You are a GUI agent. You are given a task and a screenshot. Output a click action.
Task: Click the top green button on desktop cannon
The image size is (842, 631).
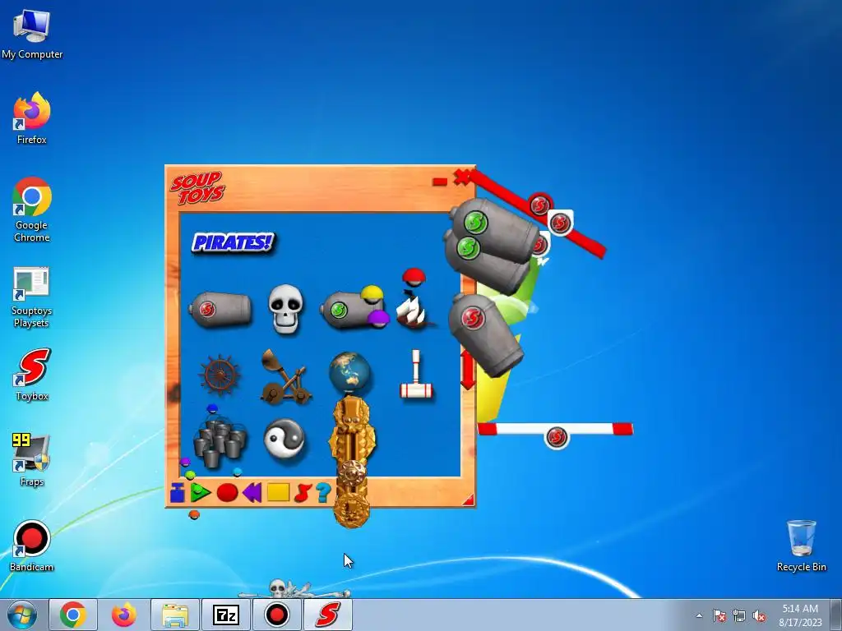475,222
